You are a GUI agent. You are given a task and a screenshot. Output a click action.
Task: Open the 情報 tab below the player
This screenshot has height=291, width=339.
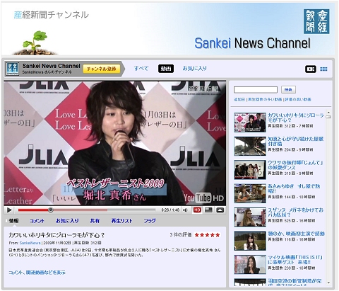[13, 221]
